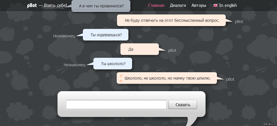
Task: Open the Авторы page
Action: point(199,5)
